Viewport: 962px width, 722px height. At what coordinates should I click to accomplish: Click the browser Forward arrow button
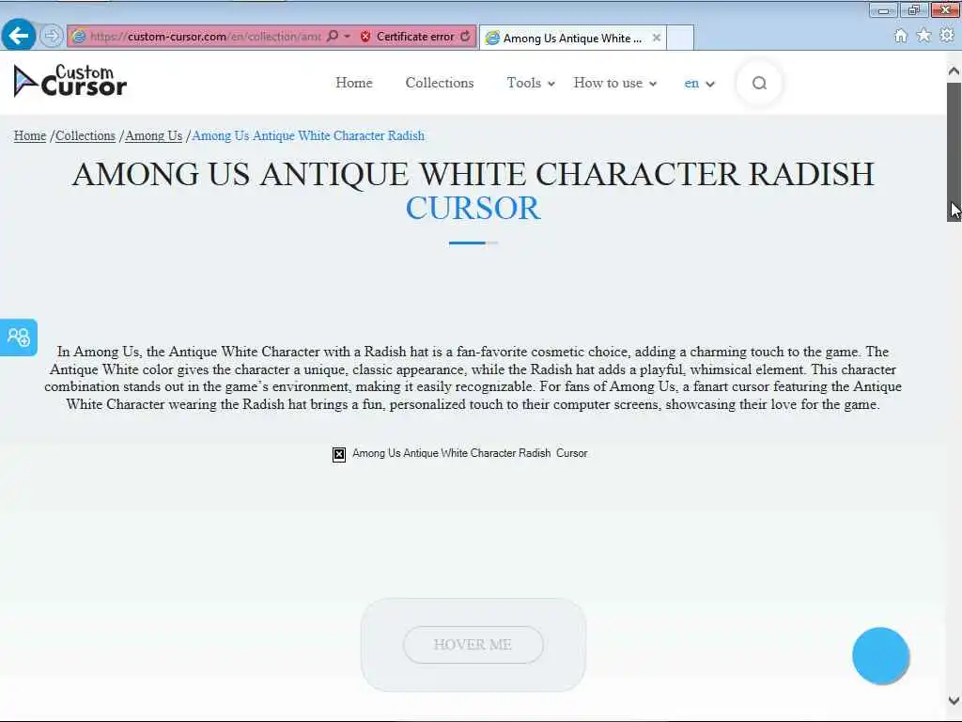click(52, 36)
